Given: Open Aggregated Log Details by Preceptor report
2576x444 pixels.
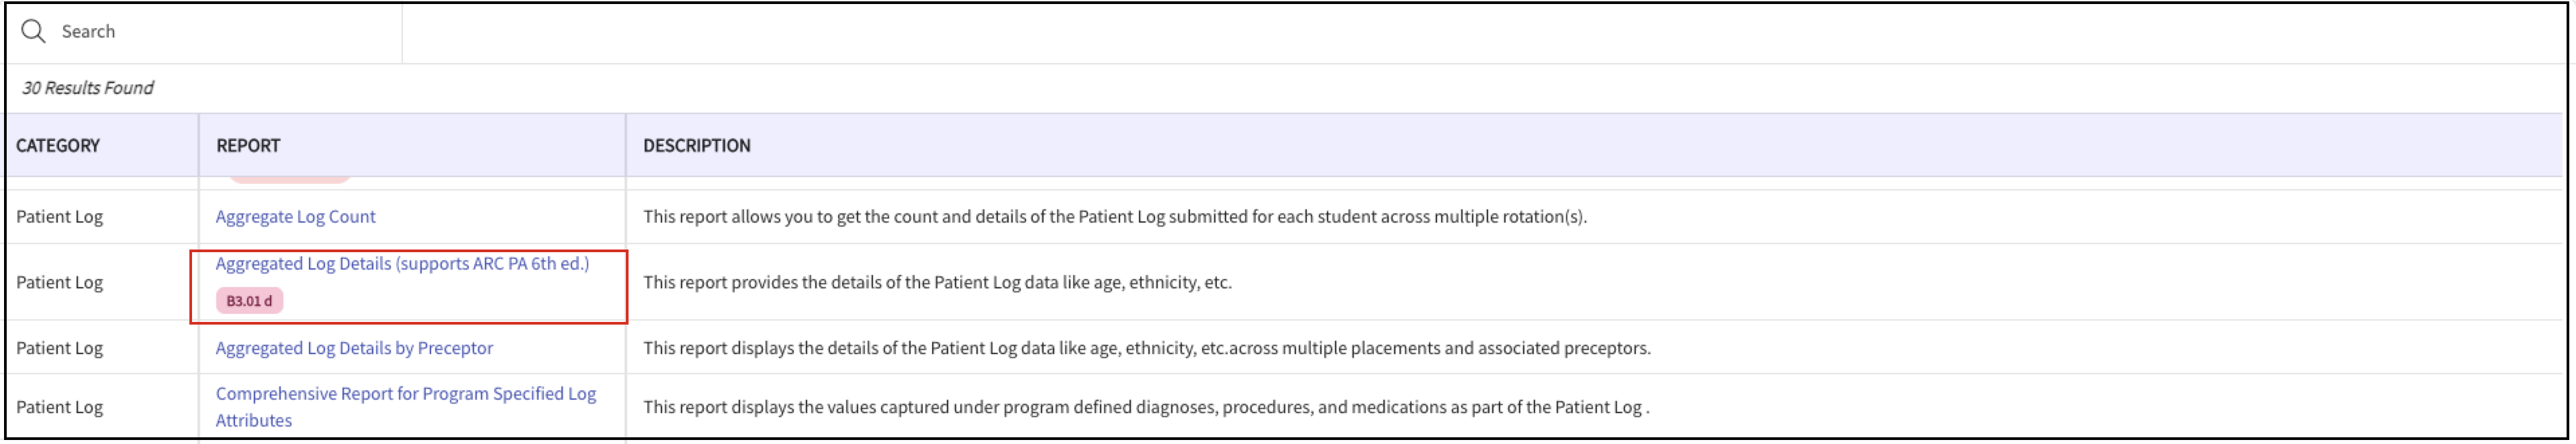Looking at the screenshot, I should (x=354, y=348).
